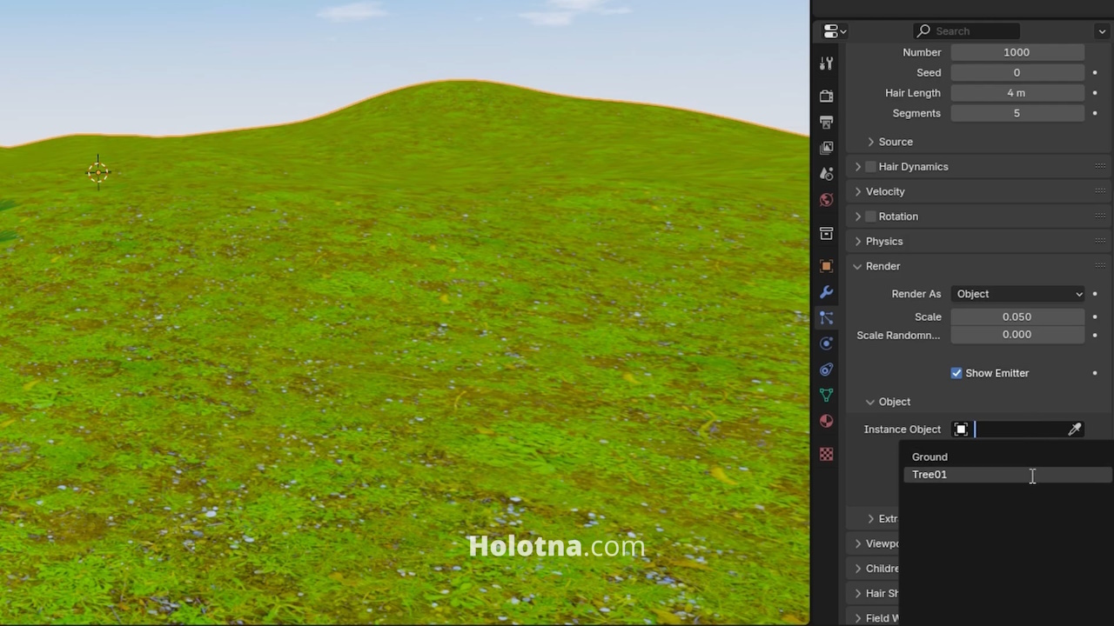The height and width of the screenshot is (626, 1114).
Task: Select Tree01 from the object list
Action: (1008, 475)
